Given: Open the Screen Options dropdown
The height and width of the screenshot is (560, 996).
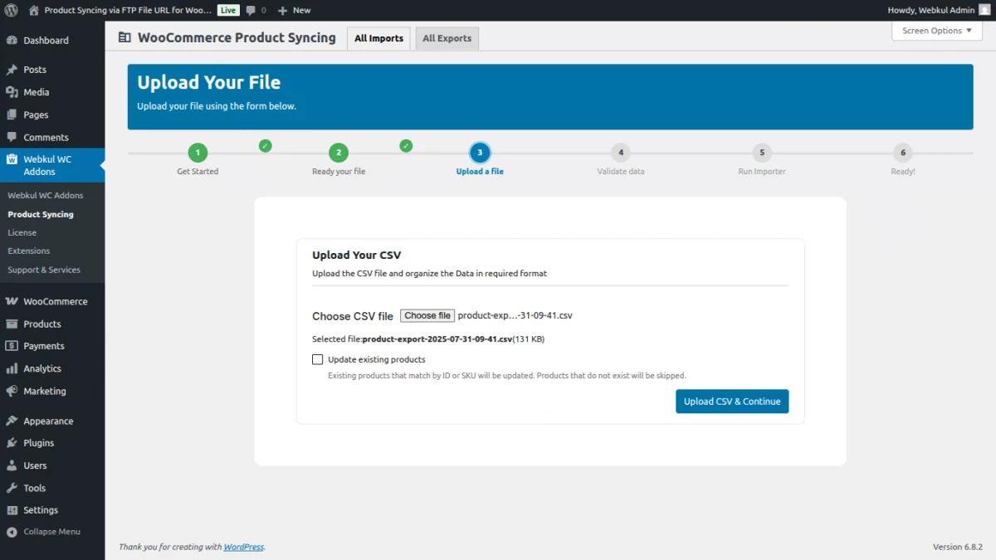Looking at the screenshot, I should pos(936,31).
